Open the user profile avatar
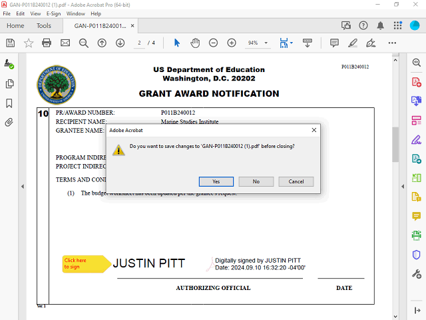The image size is (426, 320). 415,25
